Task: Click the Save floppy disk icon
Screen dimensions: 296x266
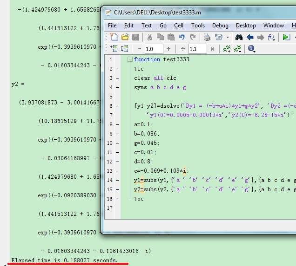Action: 135,37
